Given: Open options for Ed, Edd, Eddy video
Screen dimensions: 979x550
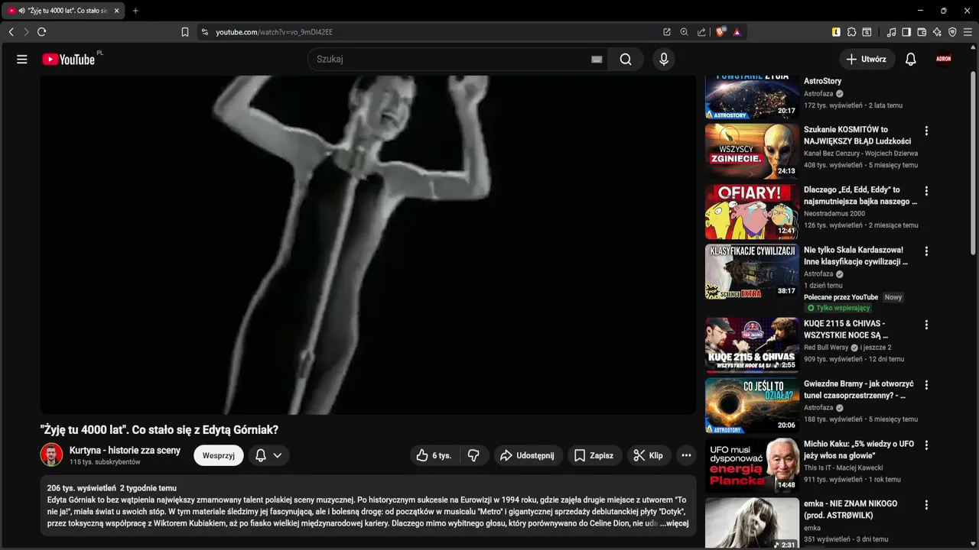Looking at the screenshot, I should [926, 191].
